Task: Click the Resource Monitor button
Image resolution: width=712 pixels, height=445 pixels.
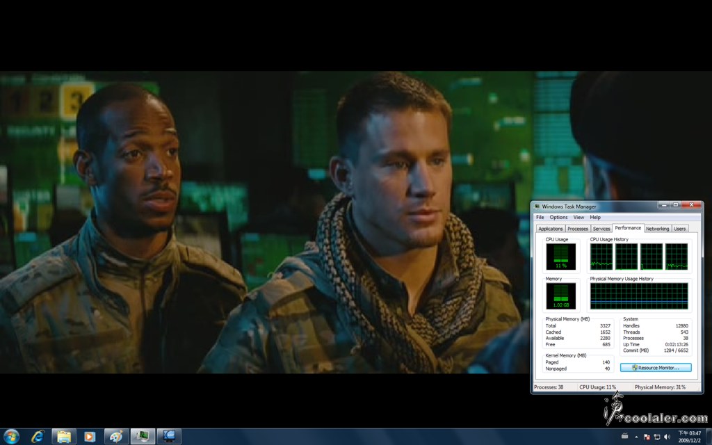Action: [x=656, y=367]
